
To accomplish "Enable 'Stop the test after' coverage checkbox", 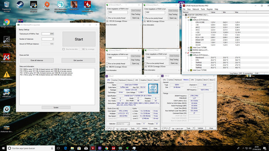I will point(63,49).
